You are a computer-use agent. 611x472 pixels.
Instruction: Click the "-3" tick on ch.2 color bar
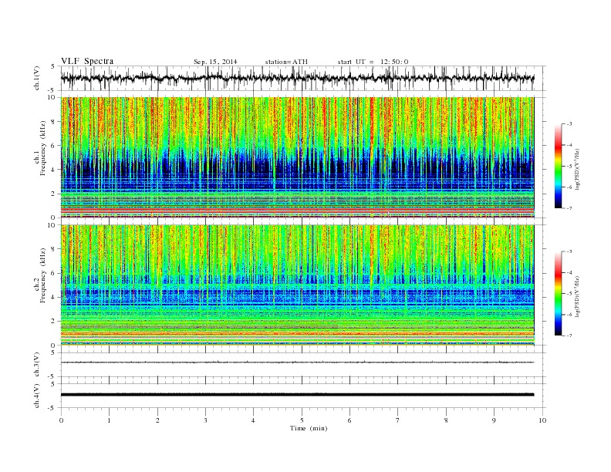pyautogui.click(x=569, y=251)
